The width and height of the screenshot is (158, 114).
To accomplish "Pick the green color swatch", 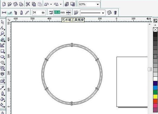I will [x=155, y=92].
